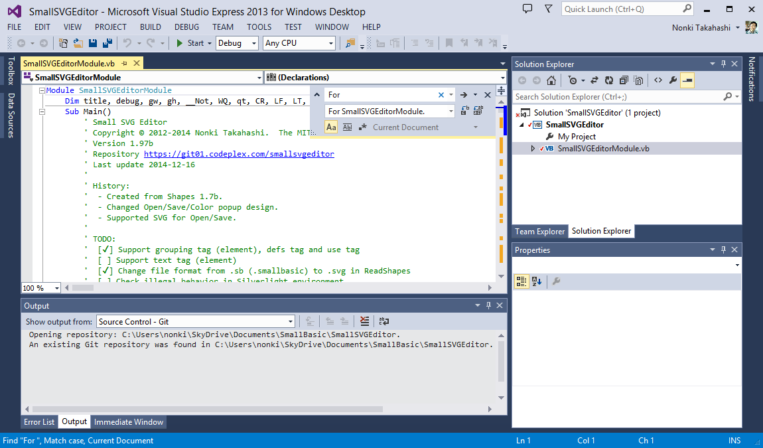Select the Solution 'SmallSVGEditor' root node
This screenshot has width=763, height=448.
597,112
